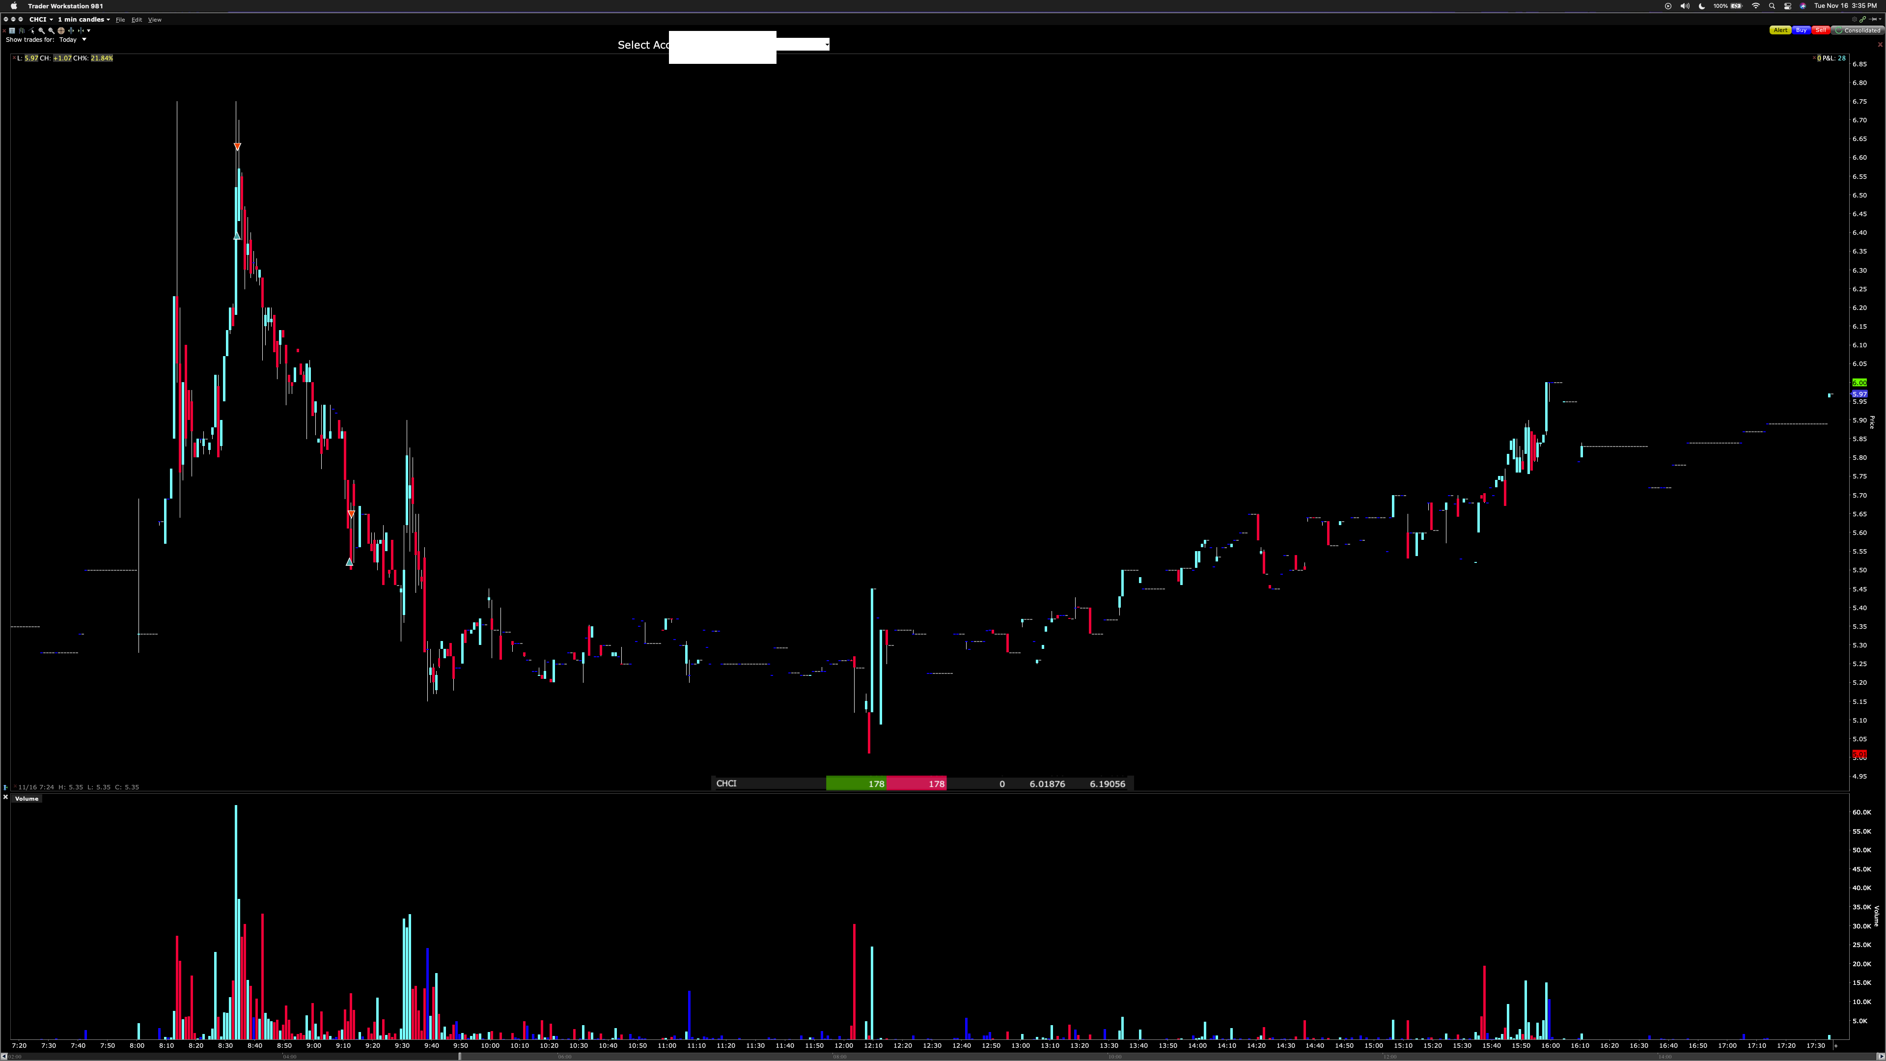Toggle the window pin icon
Image resolution: width=1886 pixels, height=1061 pixels.
click(1873, 20)
